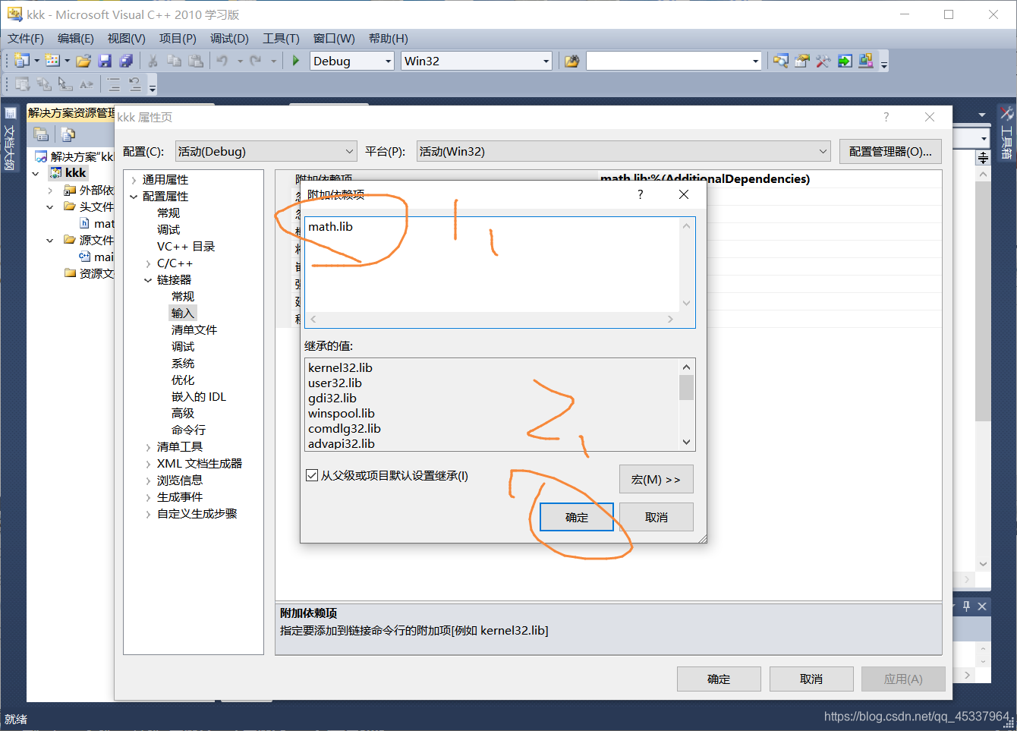Click the Save All toolbar icon
Screen dimensions: 1017x731
pyautogui.click(x=126, y=61)
